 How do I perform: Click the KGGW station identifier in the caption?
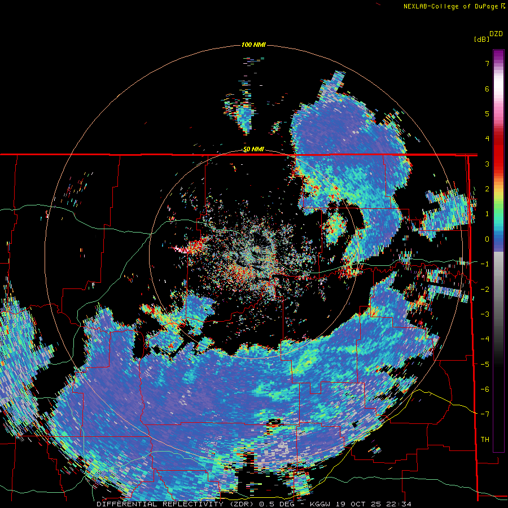click(320, 504)
